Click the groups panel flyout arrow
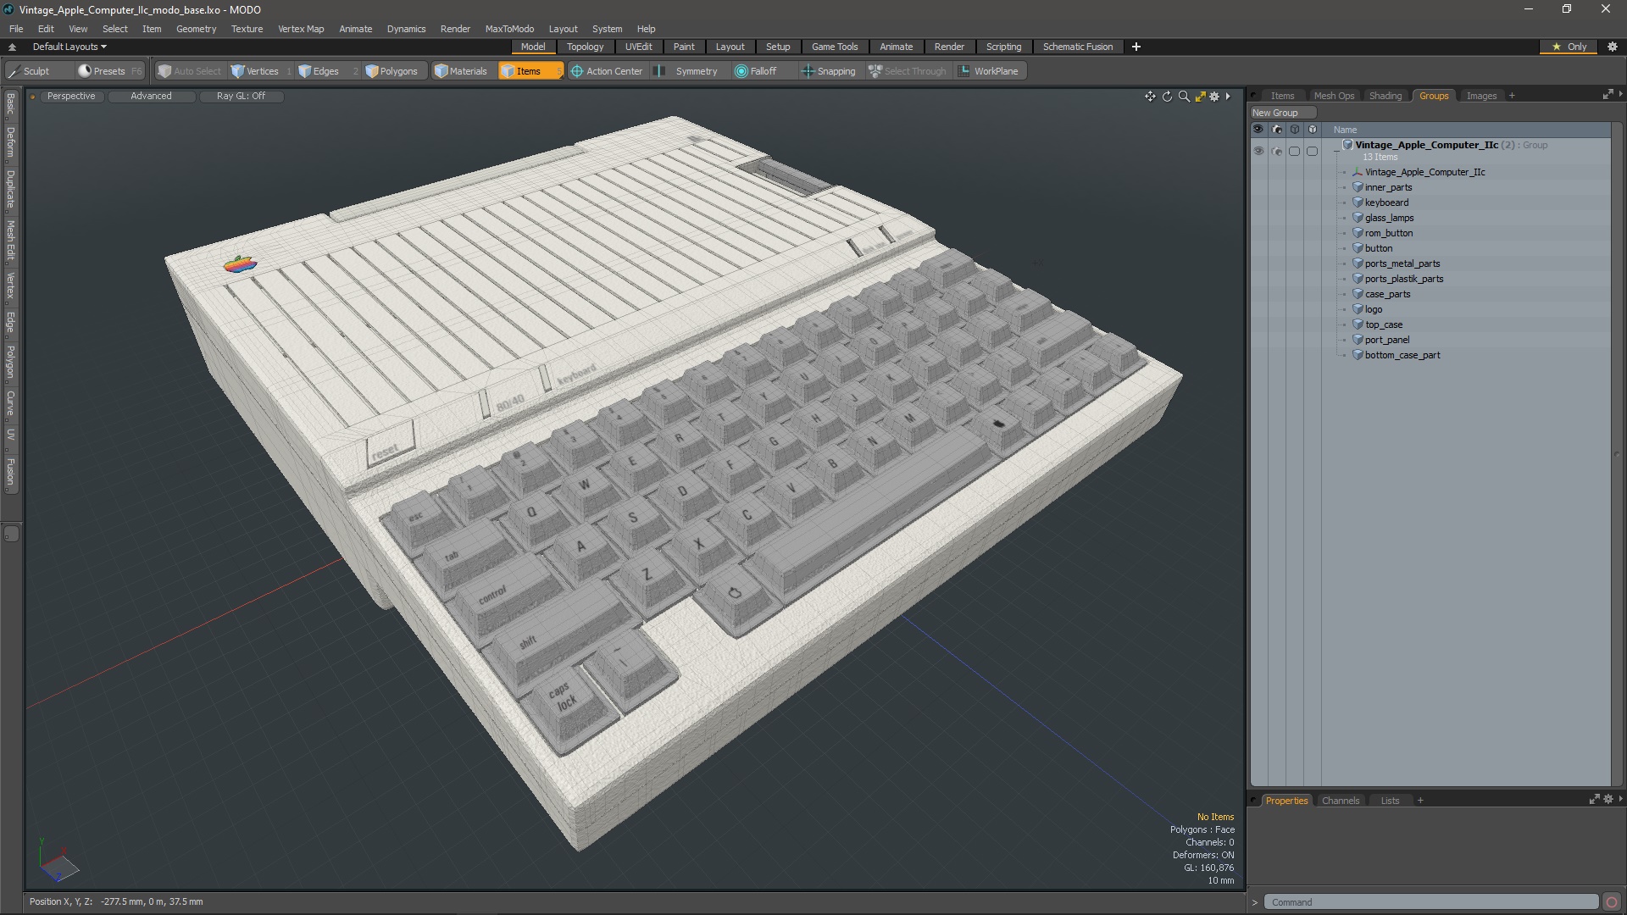This screenshot has height=915, width=1627. pyautogui.click(x=1621, y=94)
